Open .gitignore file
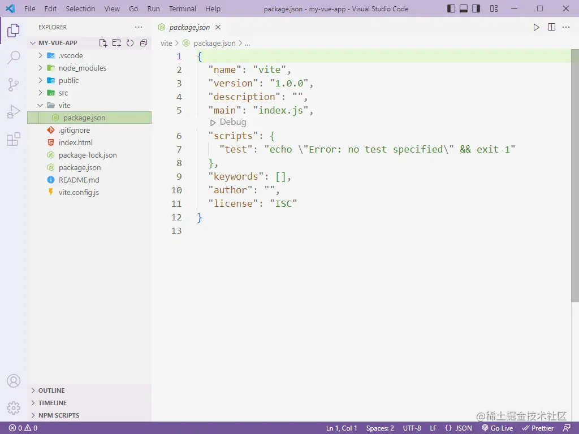The height and width of the screenshot is (434, 579). point(89,131)
